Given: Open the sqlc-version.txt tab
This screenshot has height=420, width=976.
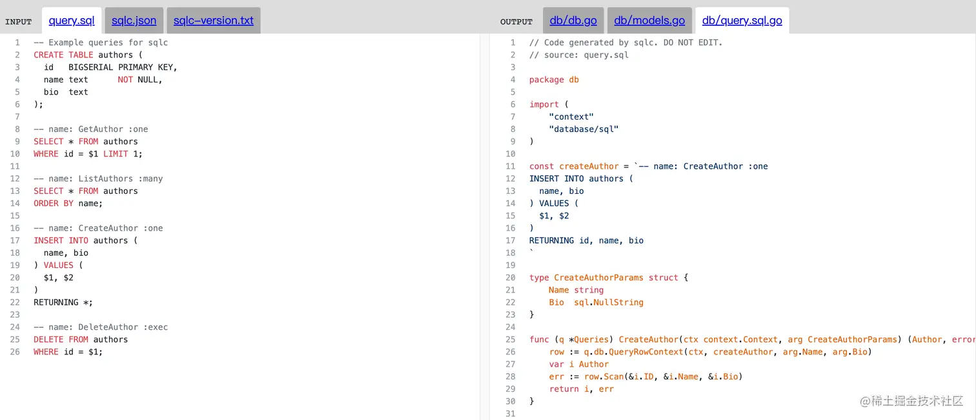Looking at the screenshot, I should [214, 21].
